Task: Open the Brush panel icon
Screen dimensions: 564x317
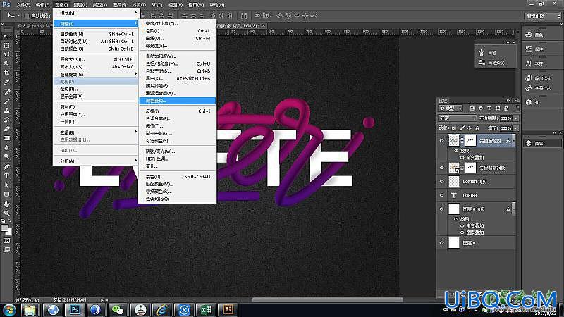Action: (482, 52)
